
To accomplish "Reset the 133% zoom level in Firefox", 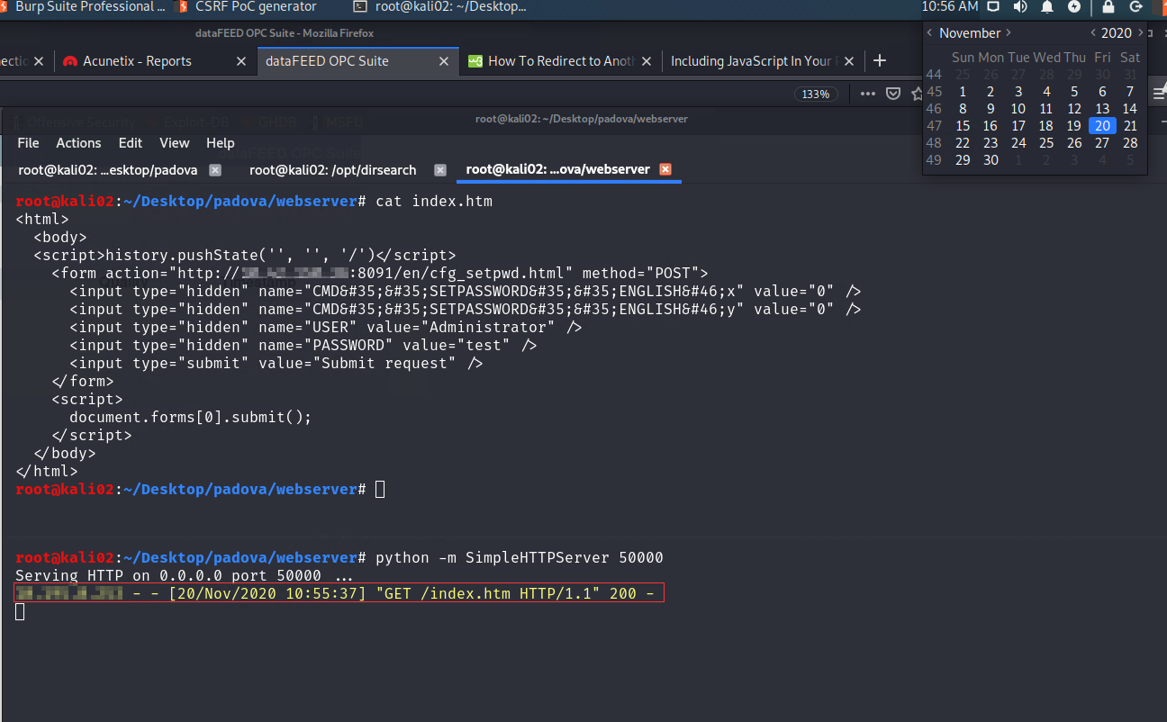I will point(816,94).
